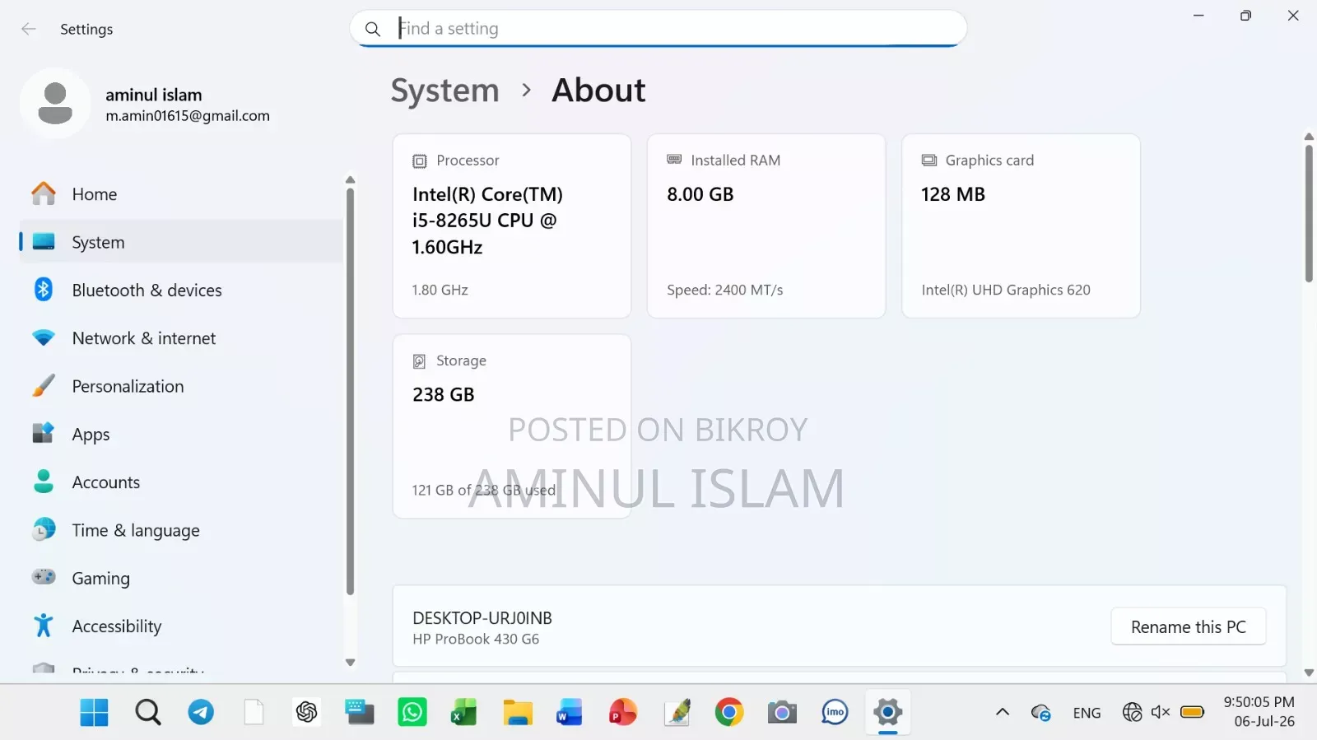Click the muted volume icon in the tray
This screenshot has width=1317, height=740.
1161,712
